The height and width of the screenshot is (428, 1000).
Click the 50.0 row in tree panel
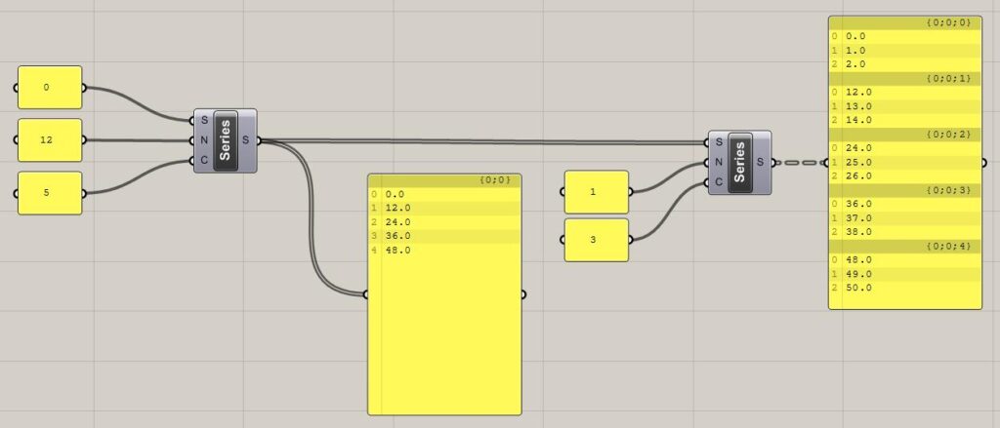905,289
